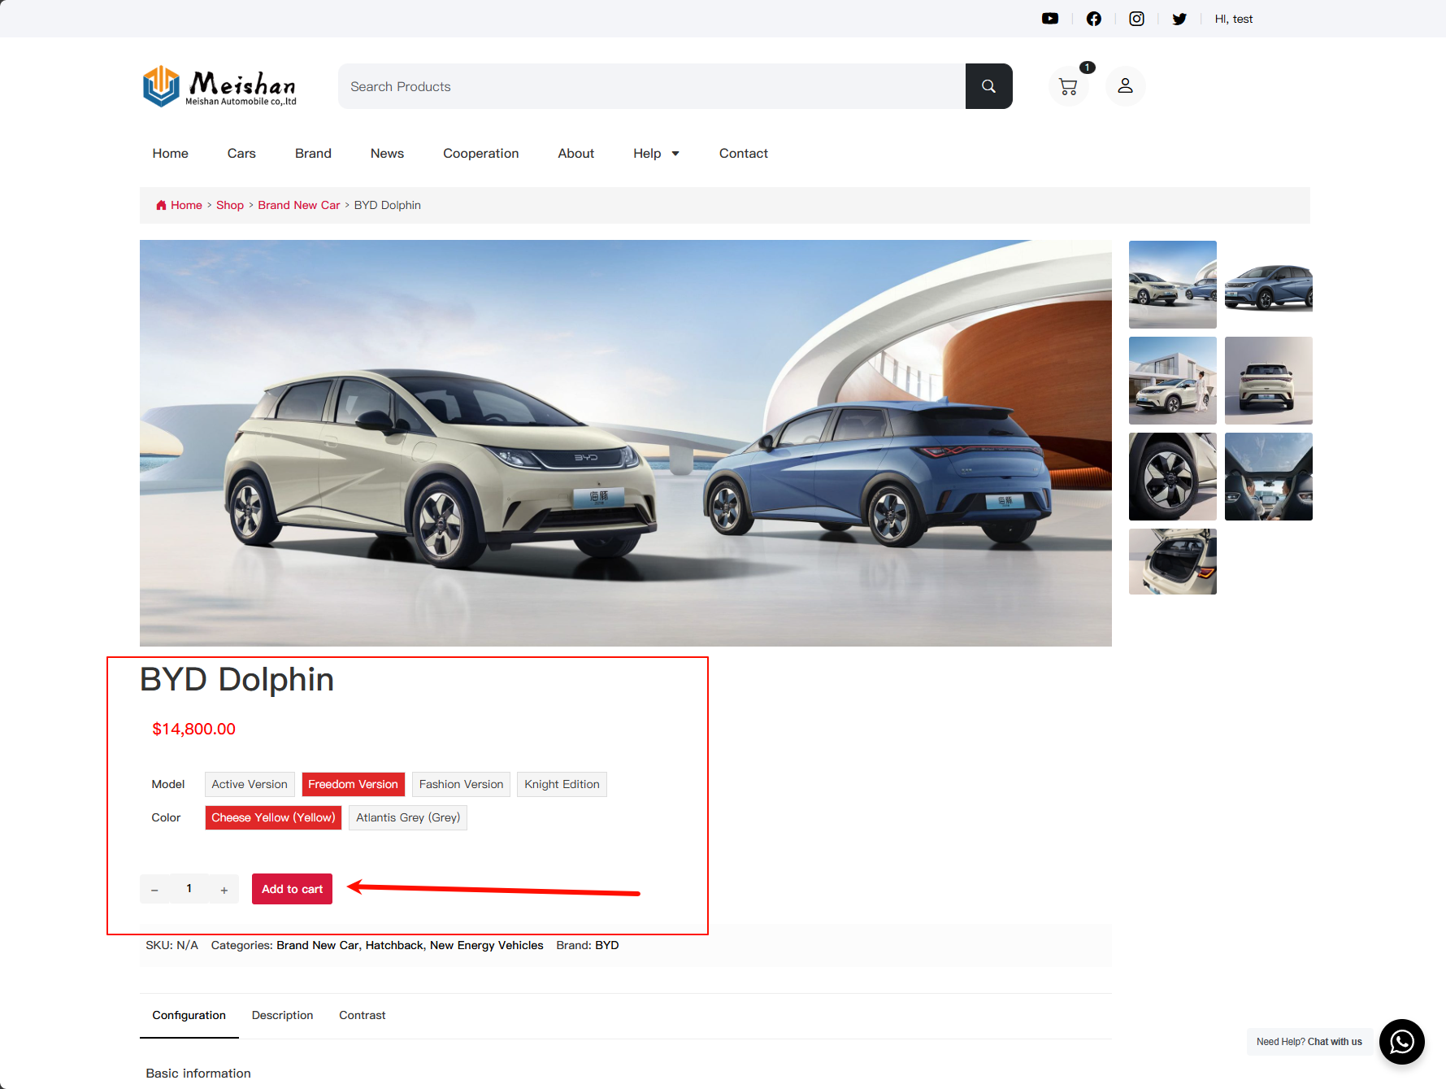Switch to the Contrast tab
Screen dimensions: 1446x1089
[362, 1015]
